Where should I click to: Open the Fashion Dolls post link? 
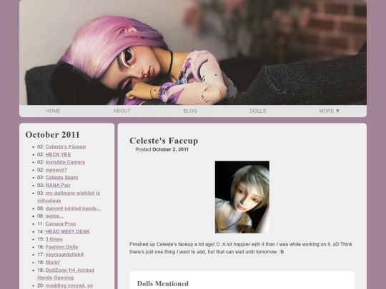click(61, 247)
